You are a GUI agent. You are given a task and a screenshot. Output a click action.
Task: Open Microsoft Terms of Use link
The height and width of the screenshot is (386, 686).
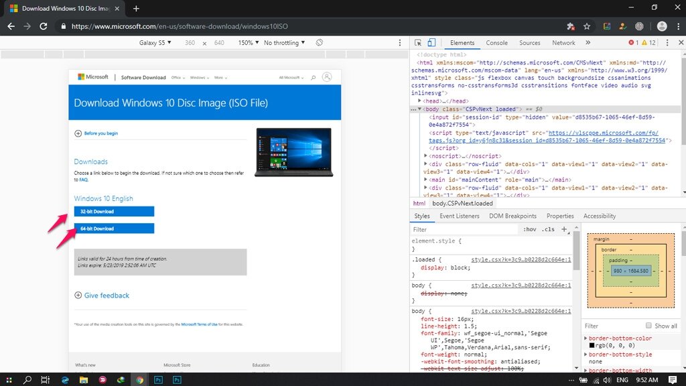[x=199, y=324]
